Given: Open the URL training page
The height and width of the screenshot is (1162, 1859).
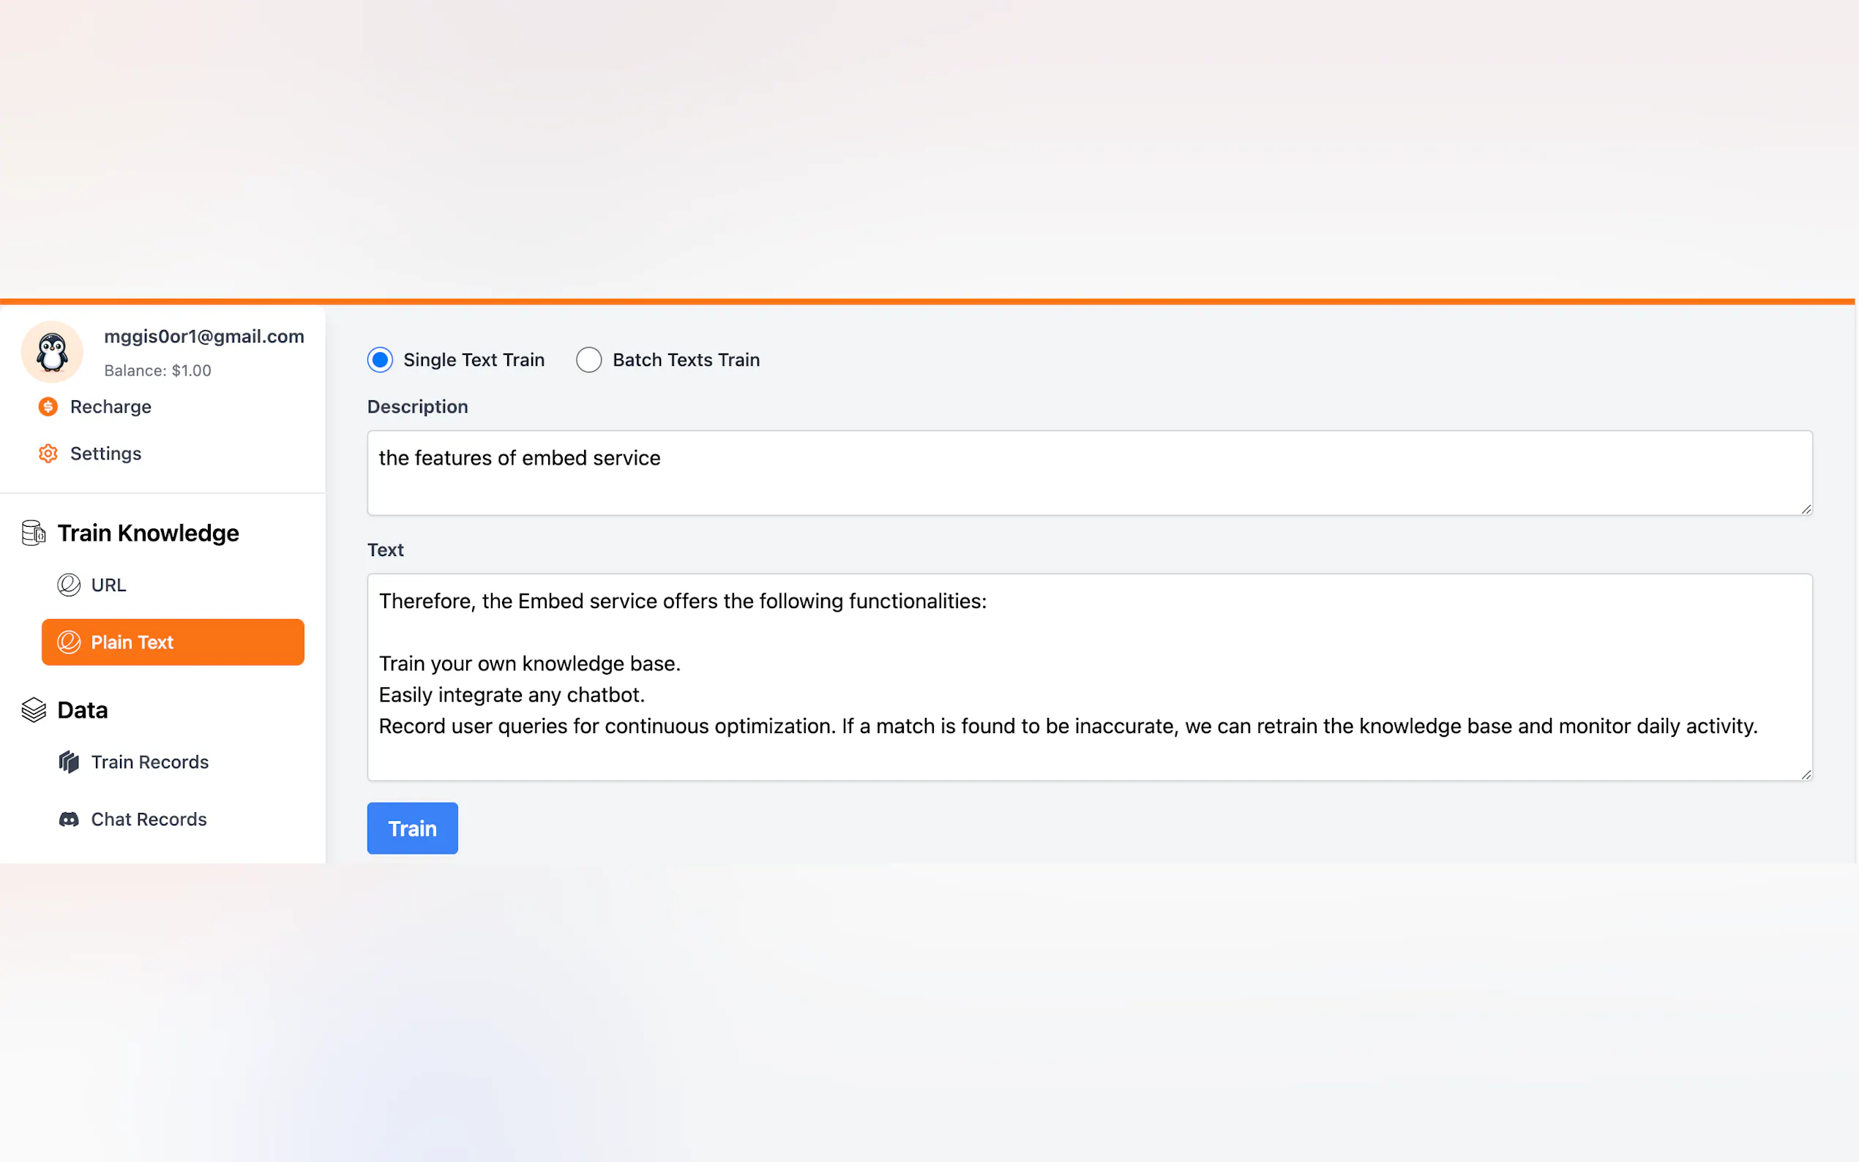Looking at the screenshot, I should coord(108,585).
